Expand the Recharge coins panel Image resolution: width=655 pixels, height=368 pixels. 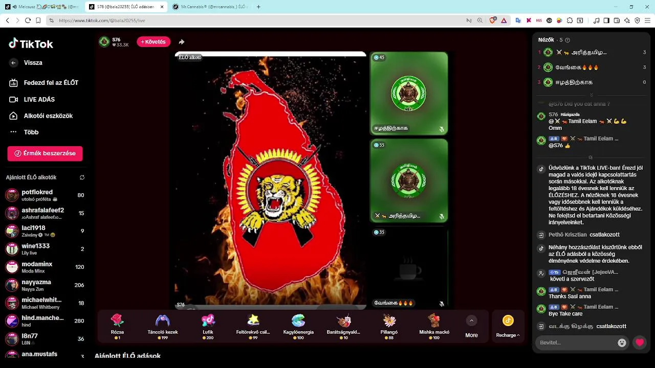pos(508,327)
